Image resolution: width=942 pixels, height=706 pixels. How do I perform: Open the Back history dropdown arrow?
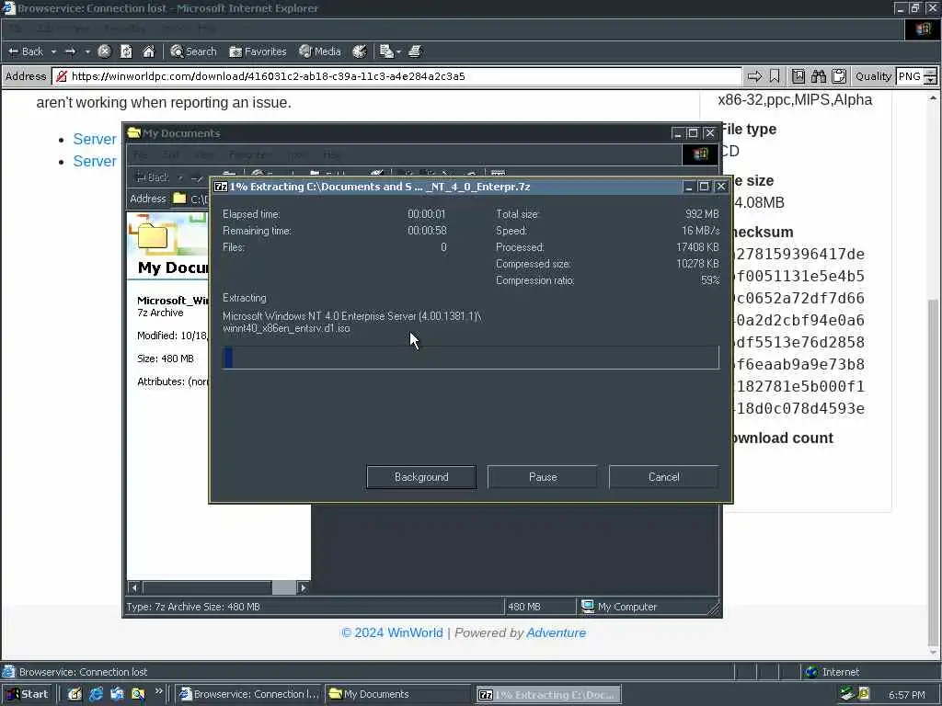point(53,51)
